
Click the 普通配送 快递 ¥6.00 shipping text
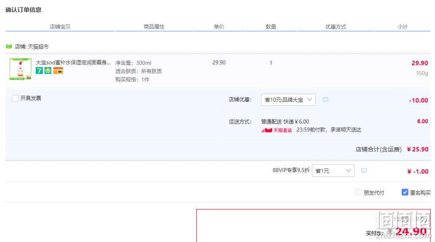coord(285,122)
